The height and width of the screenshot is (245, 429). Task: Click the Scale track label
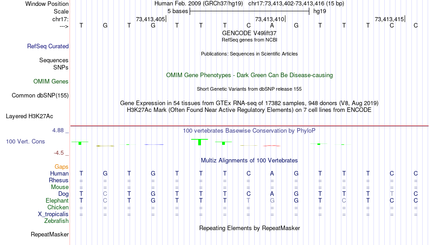pyautogui.click(x=61, y=11)
